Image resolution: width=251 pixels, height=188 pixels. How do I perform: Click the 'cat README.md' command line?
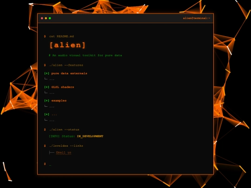tap(61, 36)
